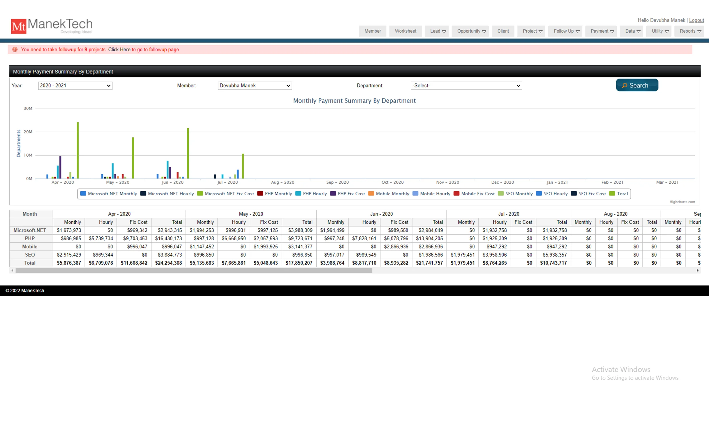Click the Highcharts.com credit link
709x428 pixels.
click(682, 202)
